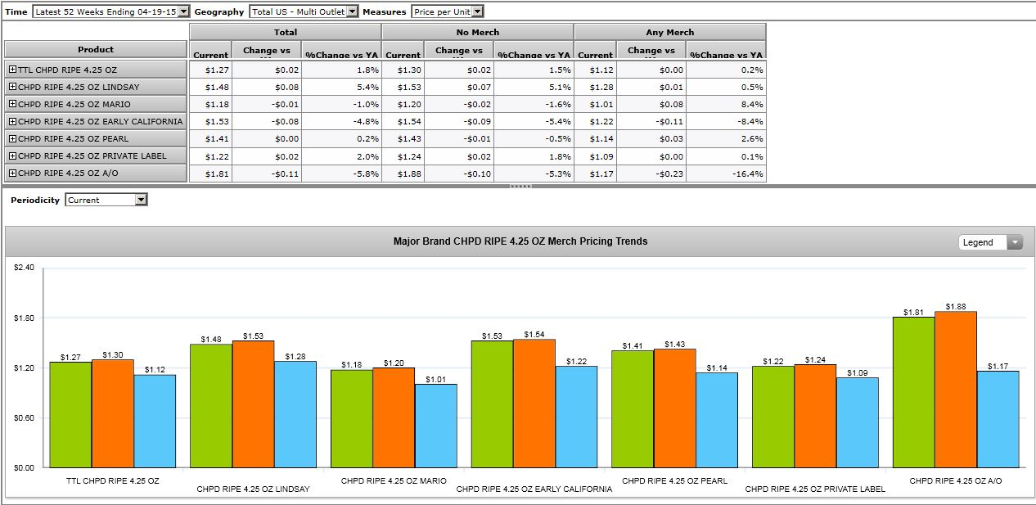Open the chart Legend dropdown

tap(1016, 242)
